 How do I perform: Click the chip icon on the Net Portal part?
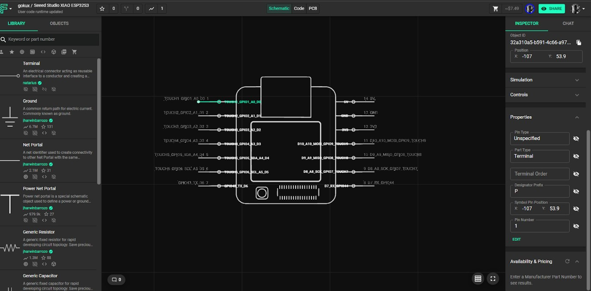pos(26,177)
